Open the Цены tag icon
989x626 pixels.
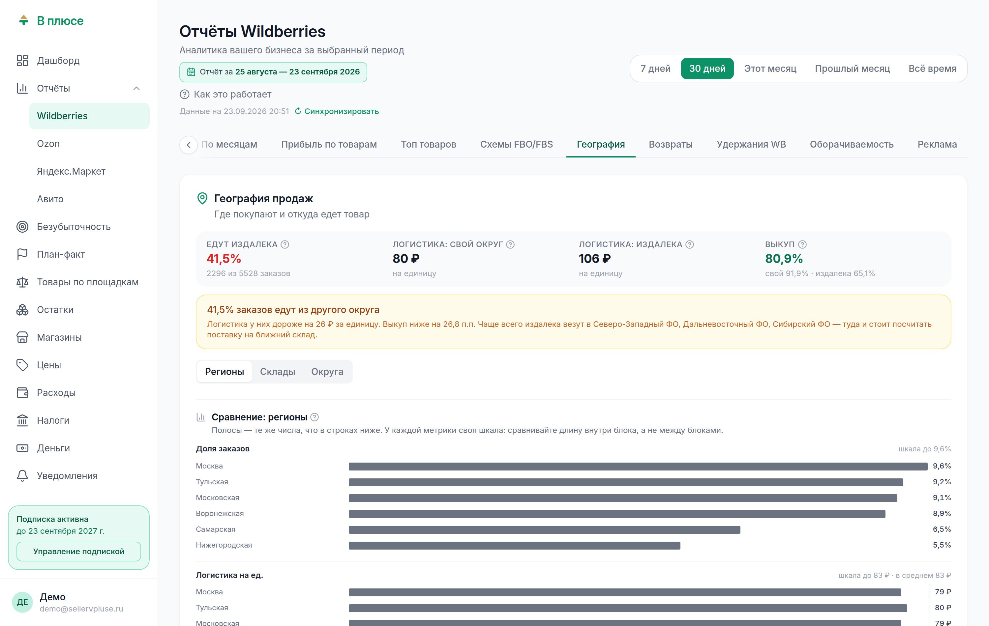pyautogui.click(x=22, y=365)
